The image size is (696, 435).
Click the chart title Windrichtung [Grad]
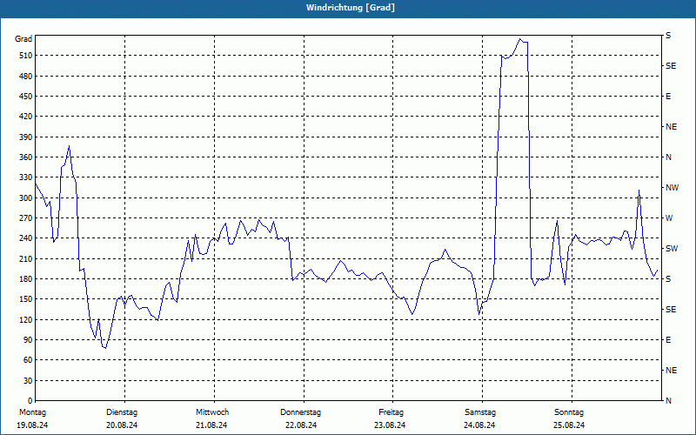[x=351, y=8]
